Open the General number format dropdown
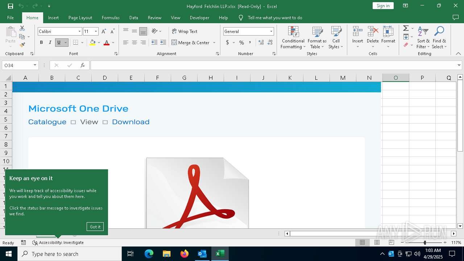 (271, 32)
